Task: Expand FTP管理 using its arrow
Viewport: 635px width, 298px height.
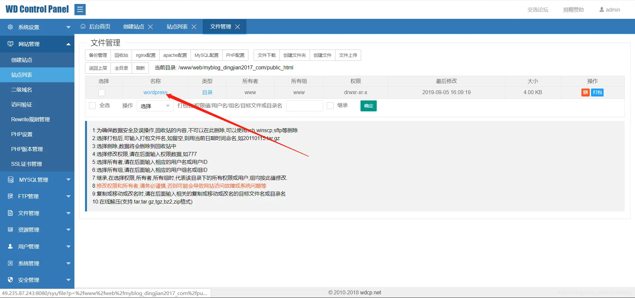Action: 68,196
